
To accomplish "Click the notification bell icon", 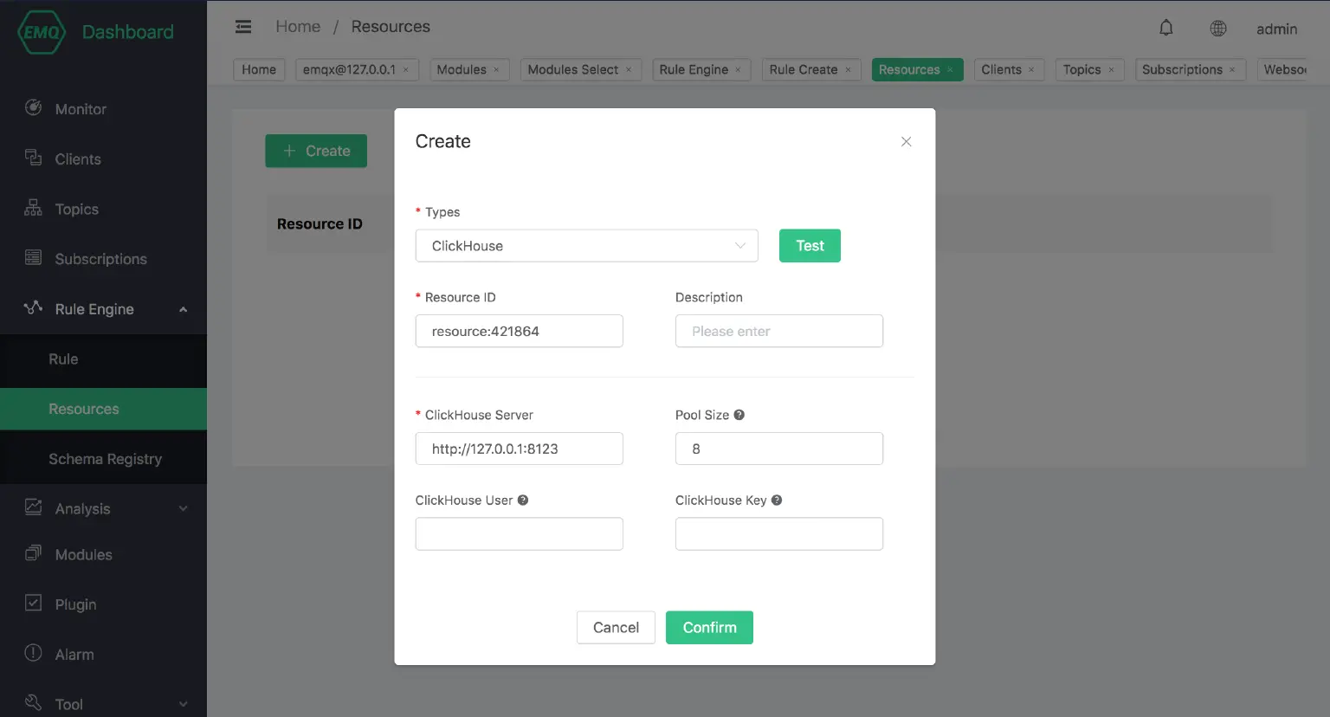I will pos(1166,28).
